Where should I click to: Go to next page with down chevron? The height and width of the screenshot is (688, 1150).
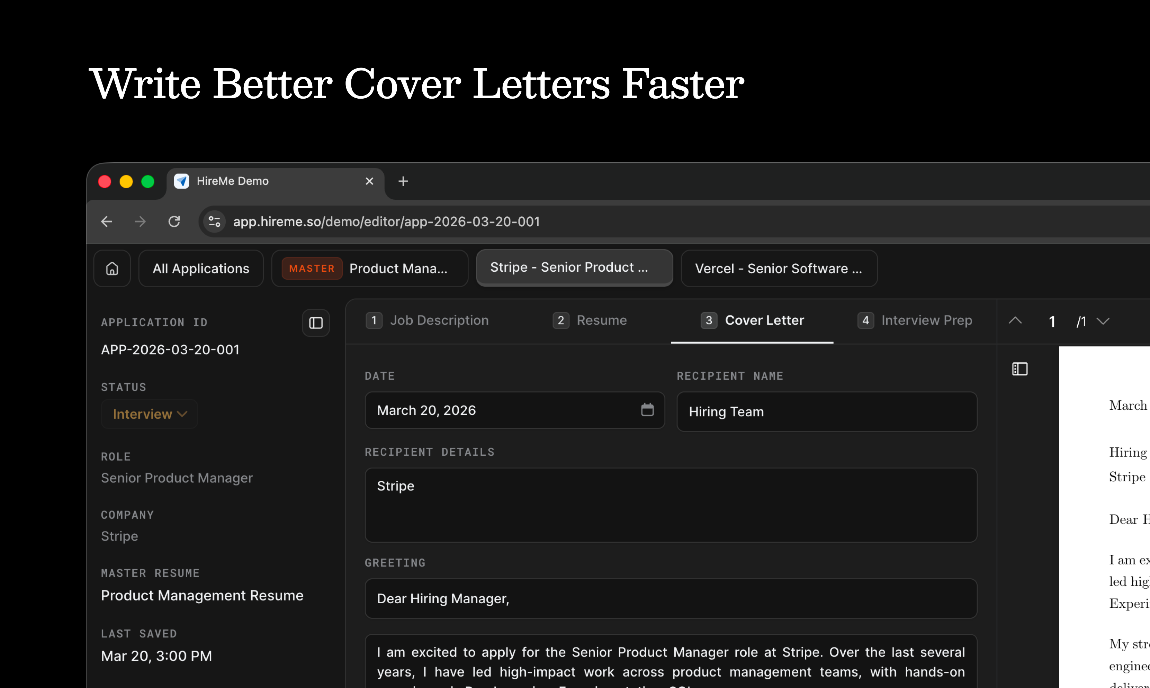(x=1103, y=321)
